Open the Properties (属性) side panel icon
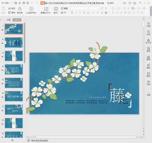Image resolution: width=152 pixels, height=143 pixels. (x=149, y=65)
